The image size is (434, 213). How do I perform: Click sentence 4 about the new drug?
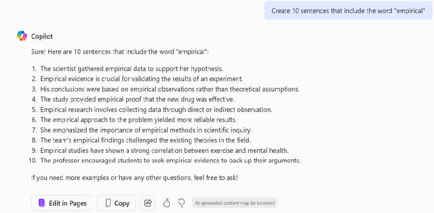coord(137,99)
